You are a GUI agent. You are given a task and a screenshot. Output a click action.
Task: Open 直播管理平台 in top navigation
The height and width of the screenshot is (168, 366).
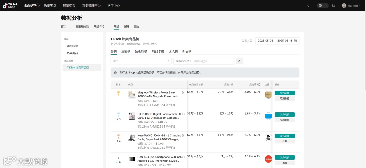click(x=91, y=6)
